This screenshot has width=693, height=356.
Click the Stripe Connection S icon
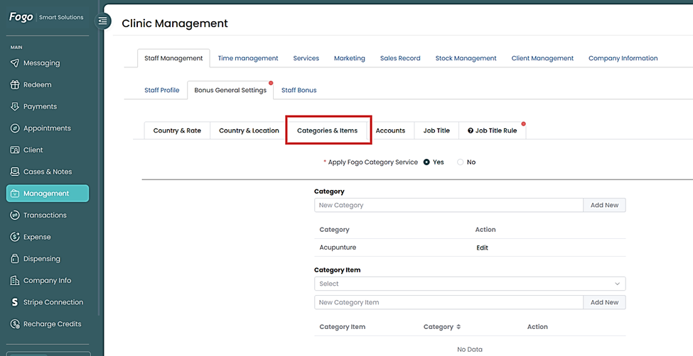[15, 302]
